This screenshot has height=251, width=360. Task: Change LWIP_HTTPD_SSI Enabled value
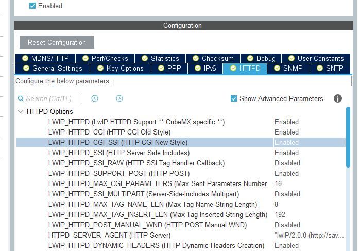pyautogui.click(x=286, y=153)
